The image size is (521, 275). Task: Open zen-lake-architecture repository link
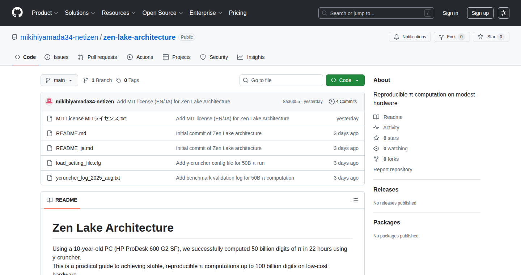[139, 37]
